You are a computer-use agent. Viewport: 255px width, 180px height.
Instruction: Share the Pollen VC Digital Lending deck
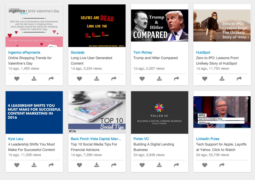tap(177, 165)
